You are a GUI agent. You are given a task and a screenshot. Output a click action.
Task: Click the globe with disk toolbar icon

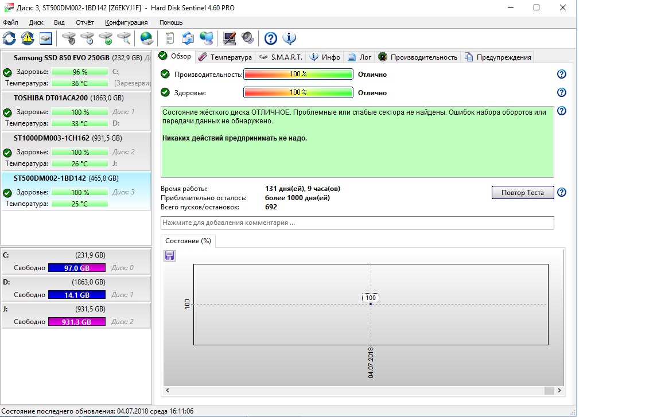147,38
